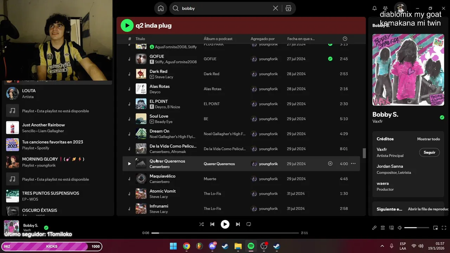Open LOUTA artist in library sidebar

[x=58, y=93]
